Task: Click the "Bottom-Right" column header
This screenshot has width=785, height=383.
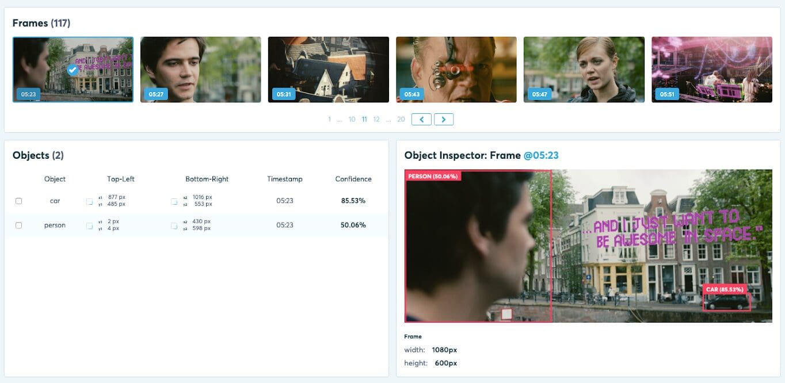Action: pyautogui.click(x=207, y=179)
